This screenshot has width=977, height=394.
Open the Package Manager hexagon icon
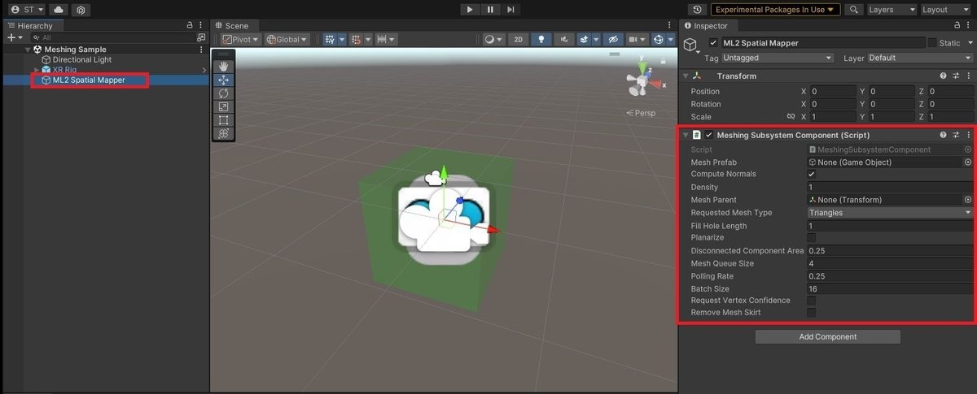81,10
